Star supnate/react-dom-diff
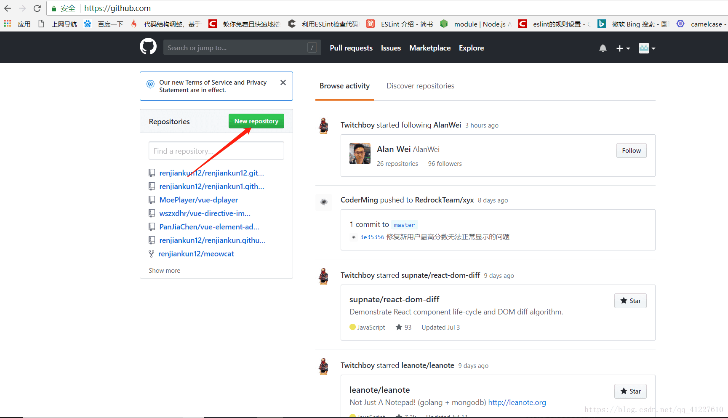This screenshot has width=728, height=418. [630, 301]
